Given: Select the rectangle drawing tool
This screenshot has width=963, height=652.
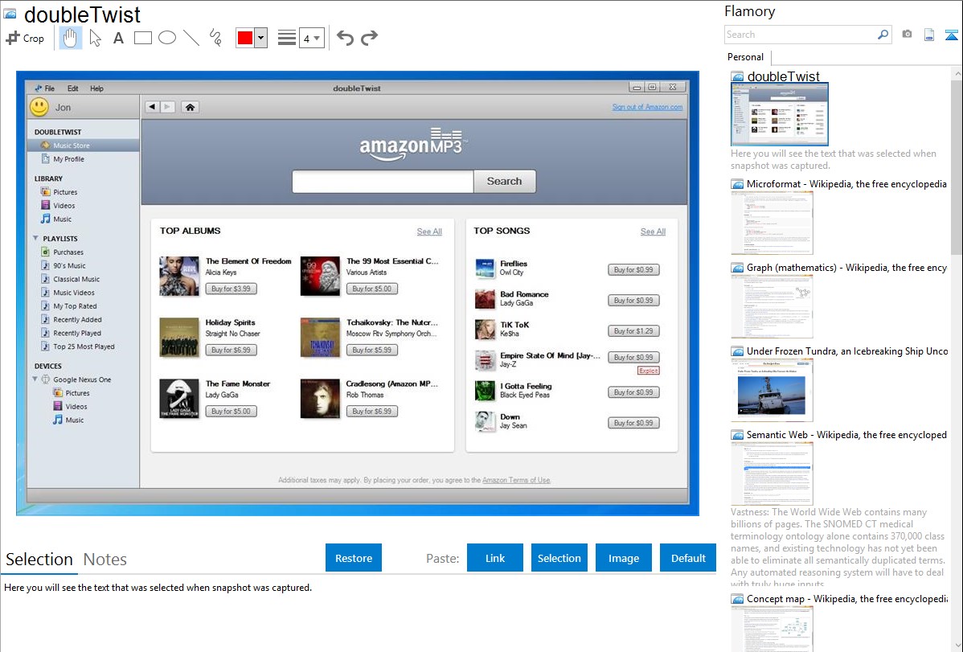Looking at the screenshot, I should [x=142, y=38].
